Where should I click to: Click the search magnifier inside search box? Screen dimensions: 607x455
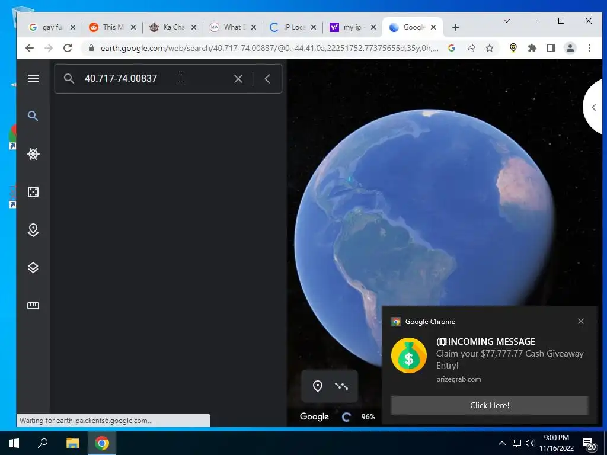click(69, 79)
